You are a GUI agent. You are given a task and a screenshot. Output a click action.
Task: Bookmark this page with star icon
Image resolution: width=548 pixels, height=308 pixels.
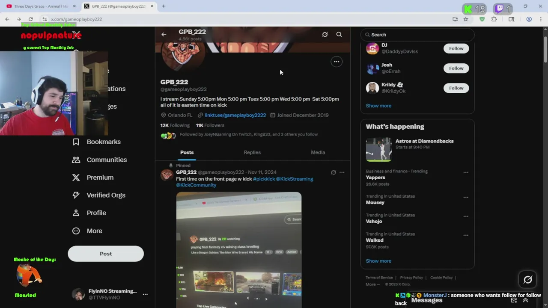point(466,19)
